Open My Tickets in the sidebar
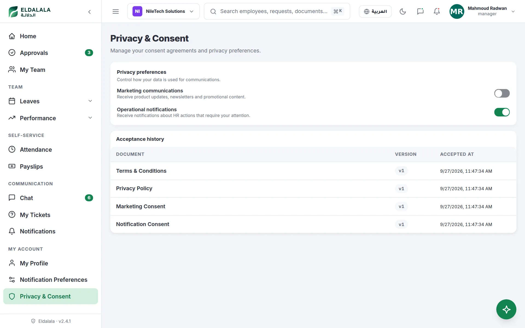Viewport: 525px width, 328px height. (51, 215)
